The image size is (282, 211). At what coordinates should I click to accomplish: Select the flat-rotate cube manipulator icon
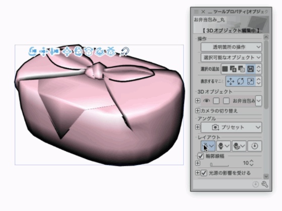pos(89,52)
